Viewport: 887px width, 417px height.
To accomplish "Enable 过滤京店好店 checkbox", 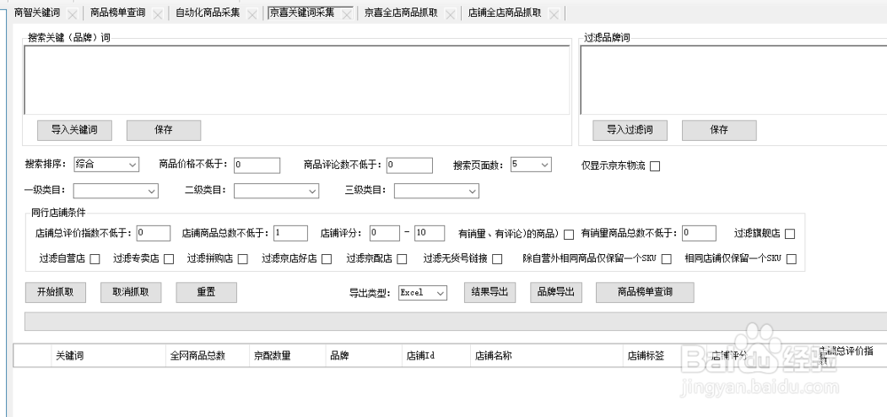I will [x=327, y=259].
